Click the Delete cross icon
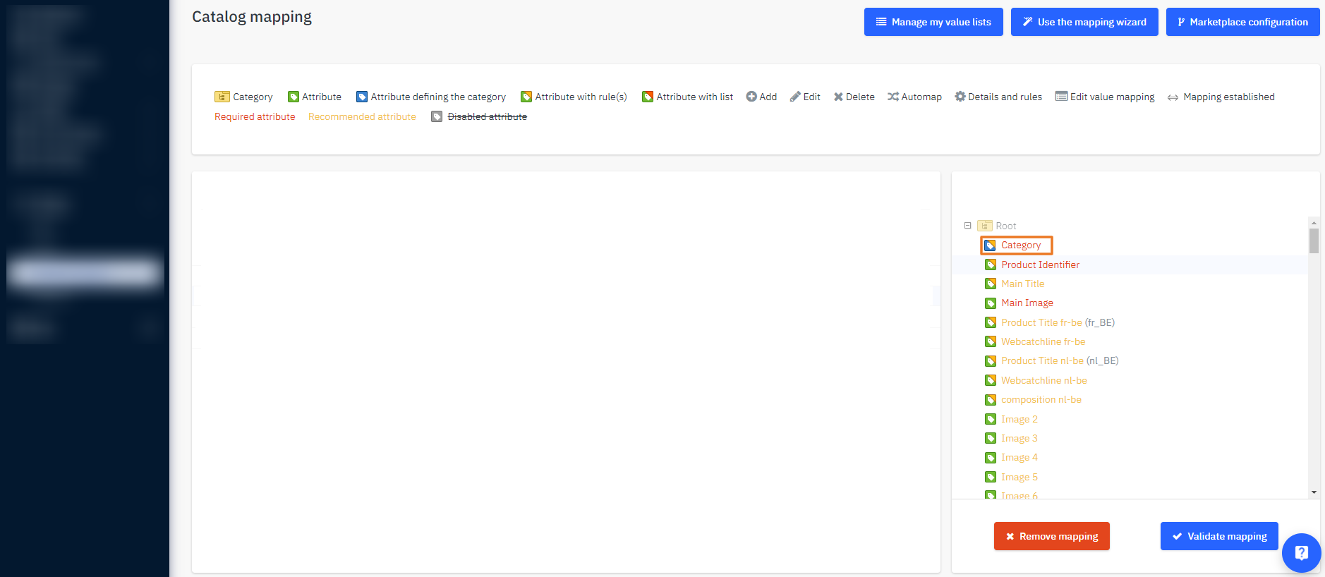The image size is (1325, 577). click(x=838, y=97)
